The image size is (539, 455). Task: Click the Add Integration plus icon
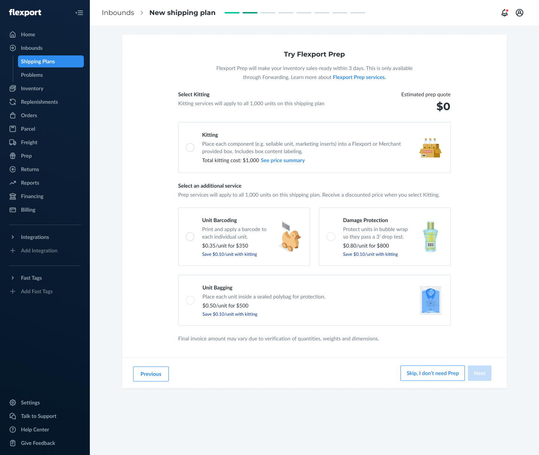13,251
